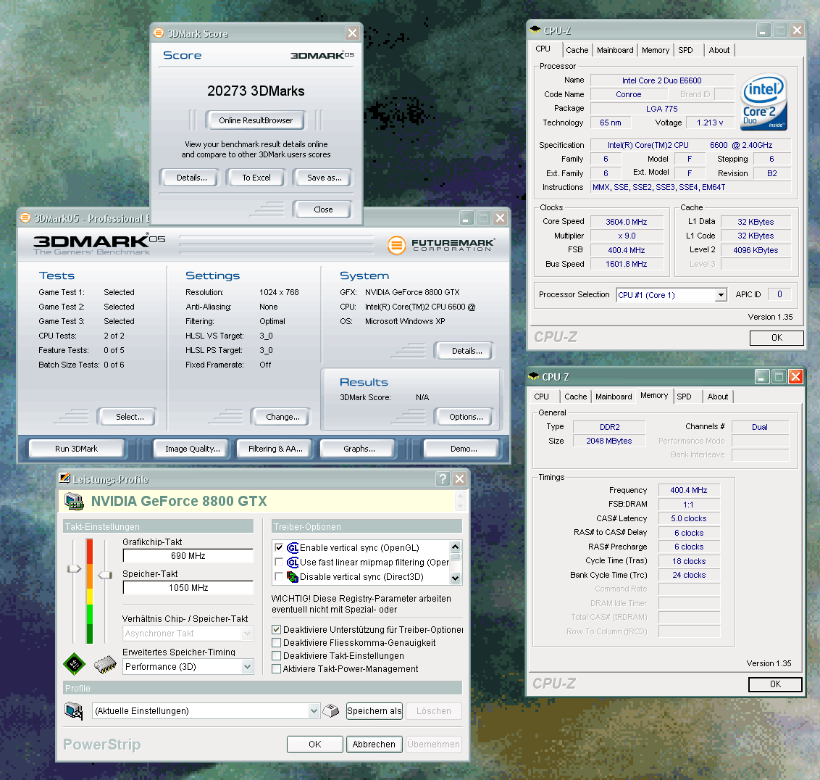The image size is (820, 780).
Task: Open Mainboard tab in CPU-Z processor window
Action: (x=615, y=50)
